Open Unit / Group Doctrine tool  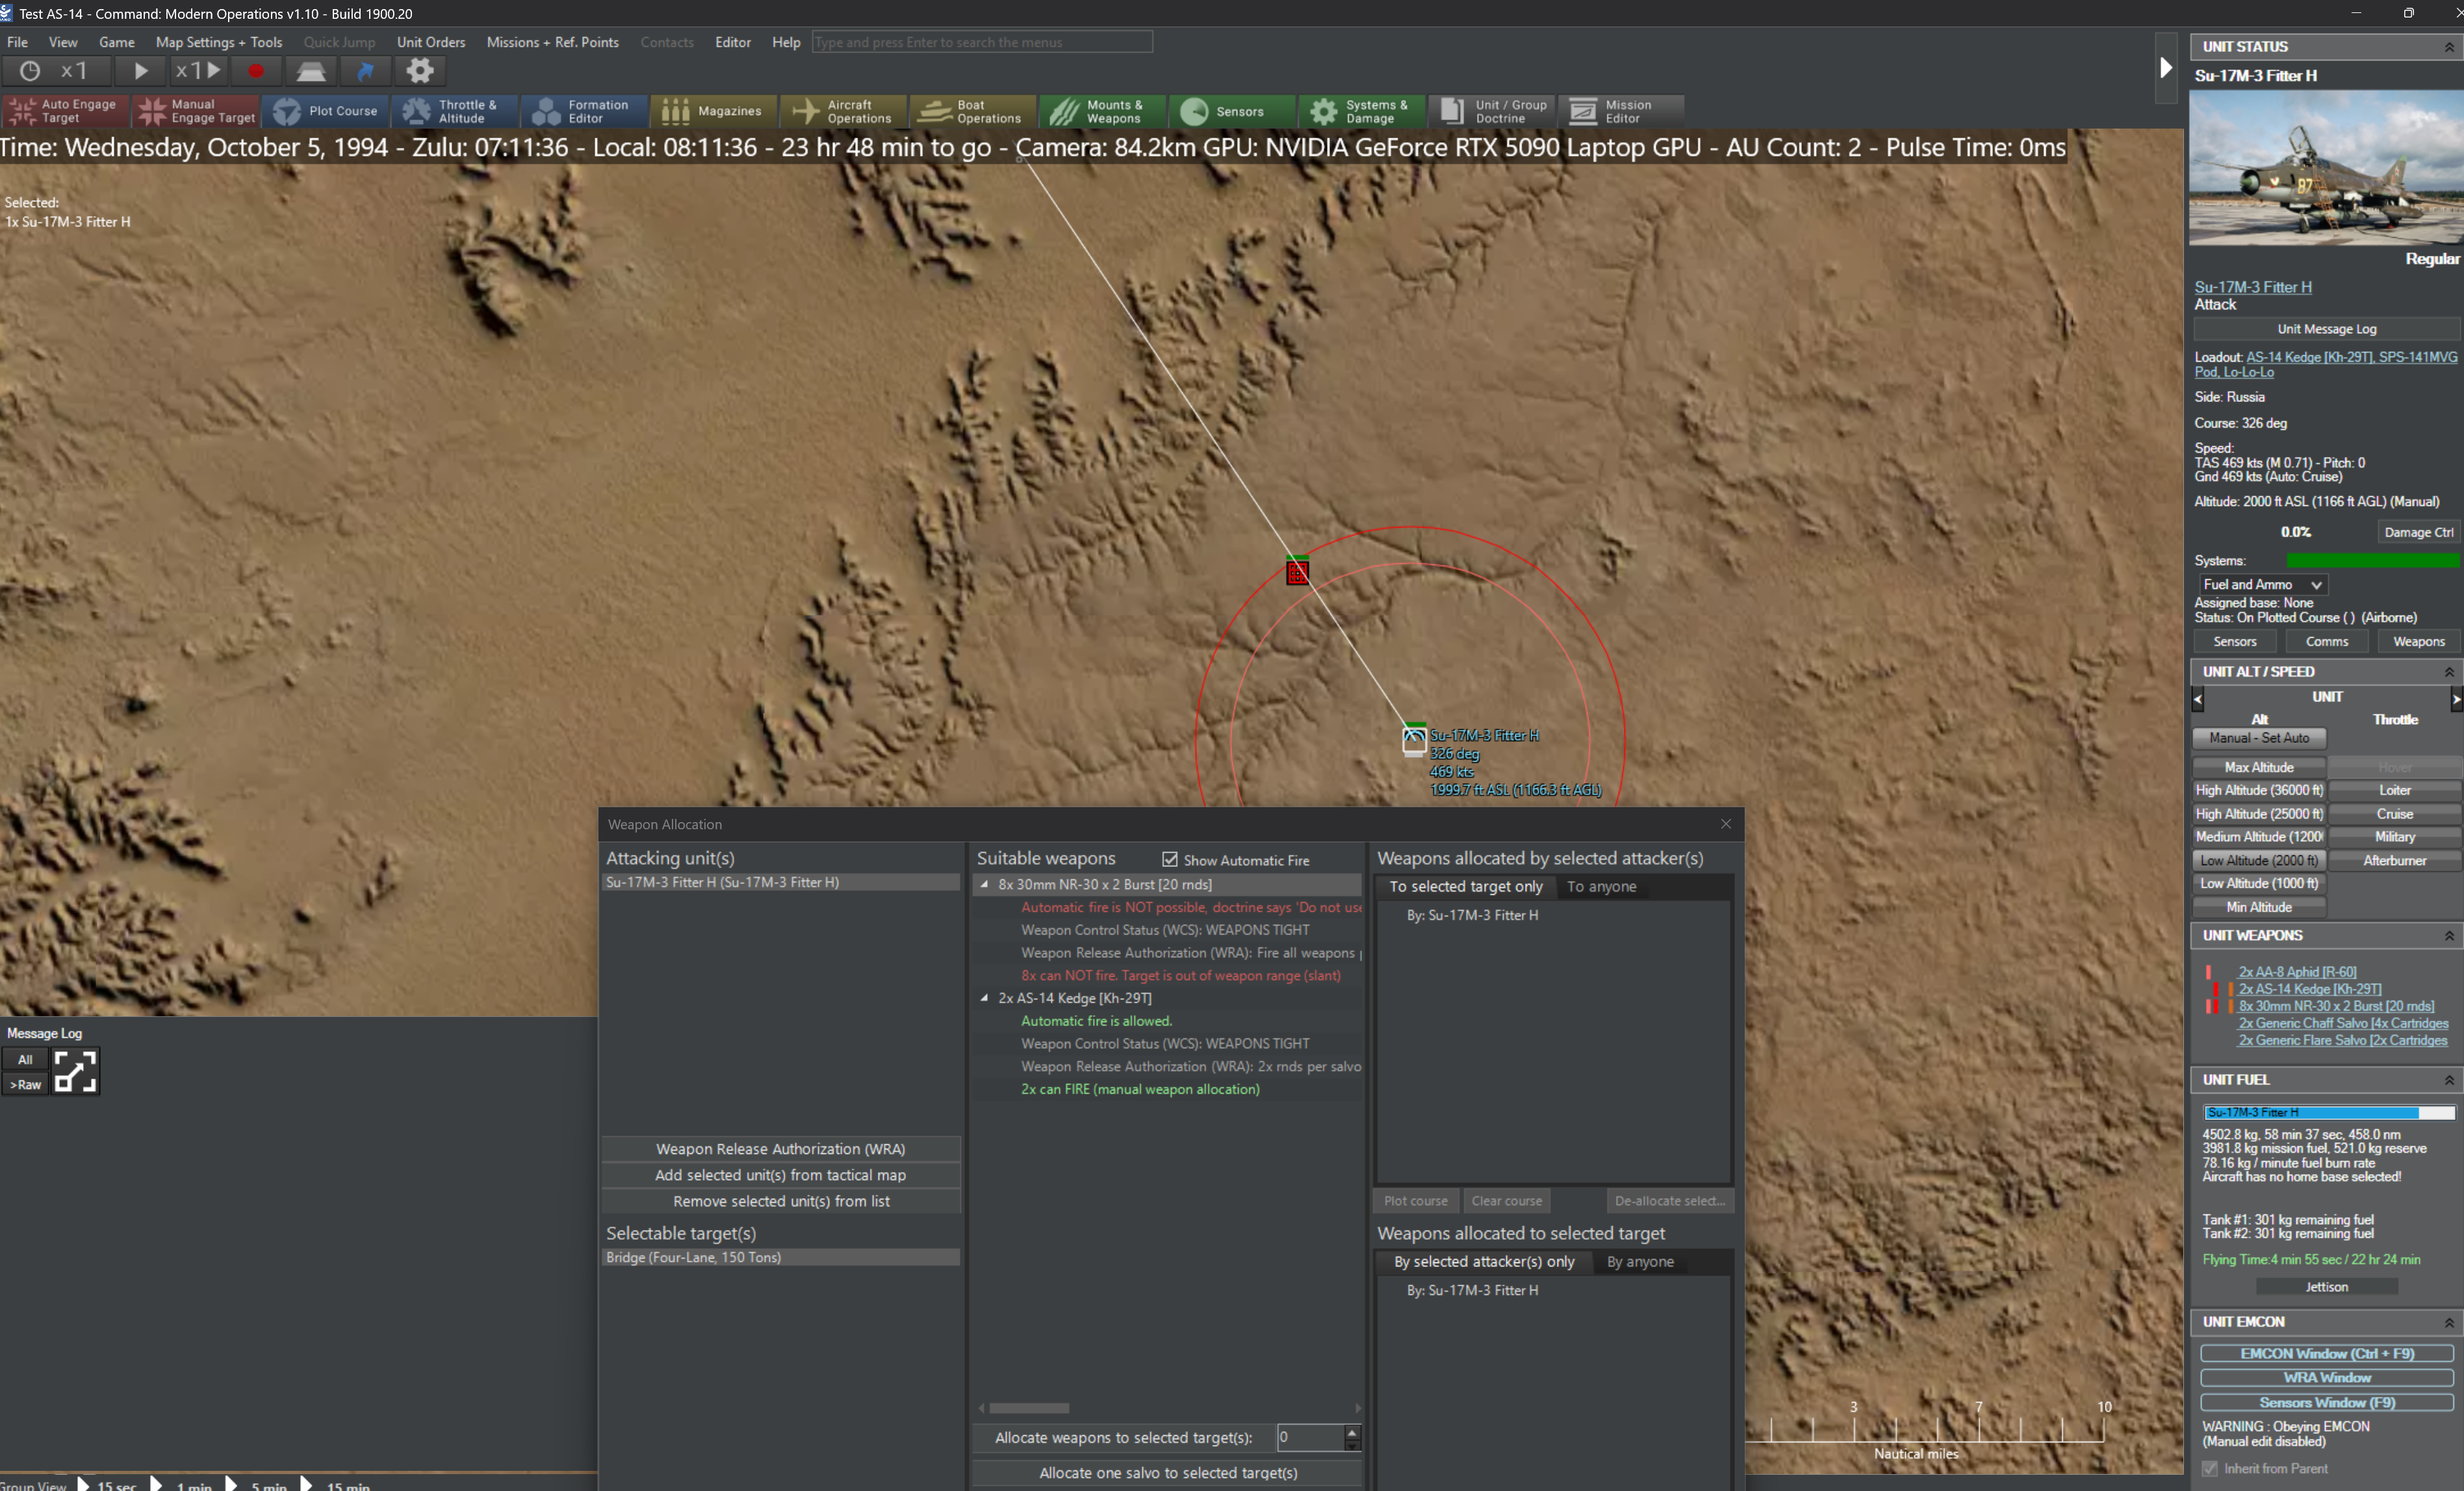[1491, 111]
